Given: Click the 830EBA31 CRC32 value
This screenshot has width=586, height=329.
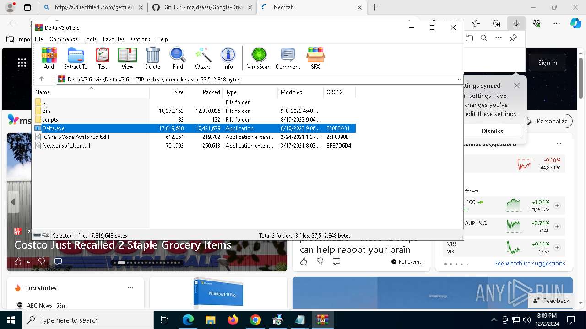Looking at the screenshot, I should coord(338,128).
